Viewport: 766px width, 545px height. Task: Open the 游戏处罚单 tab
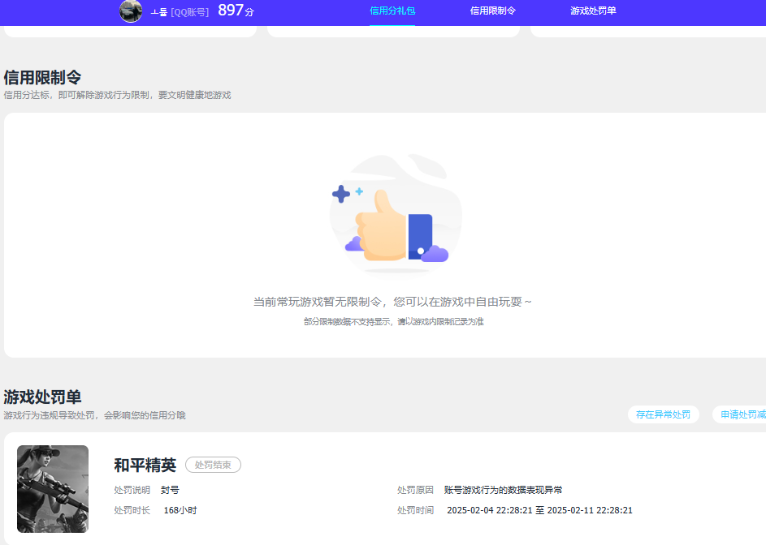(x=594, y=12)
